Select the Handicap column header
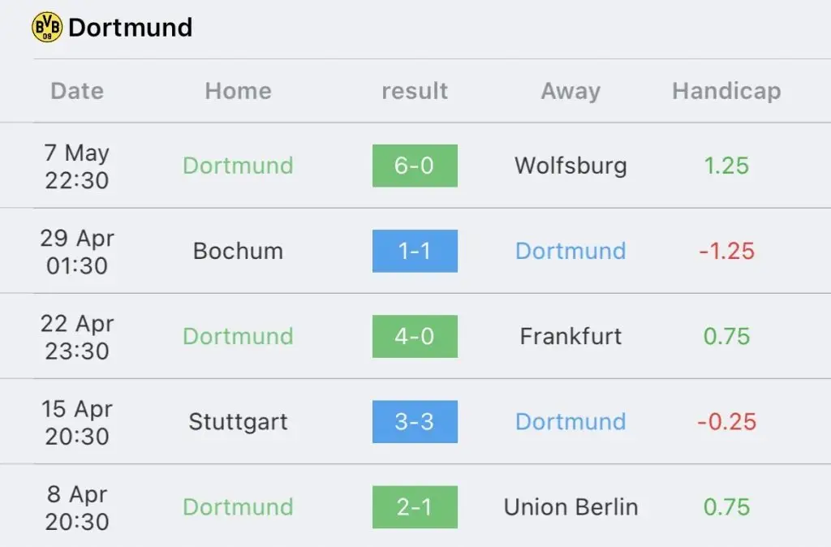831x547 pixels. tap(726, 91)
